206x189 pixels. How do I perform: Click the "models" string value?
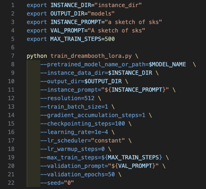[x=101, y=14]
